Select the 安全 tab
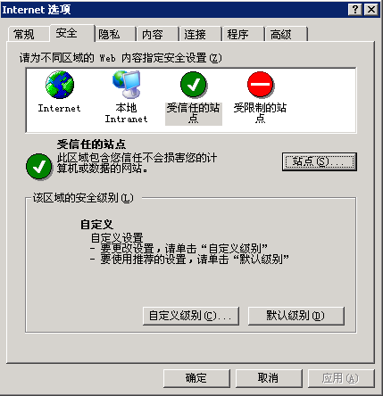This screenshot has height=396, width=383. (x=72, y=33)
